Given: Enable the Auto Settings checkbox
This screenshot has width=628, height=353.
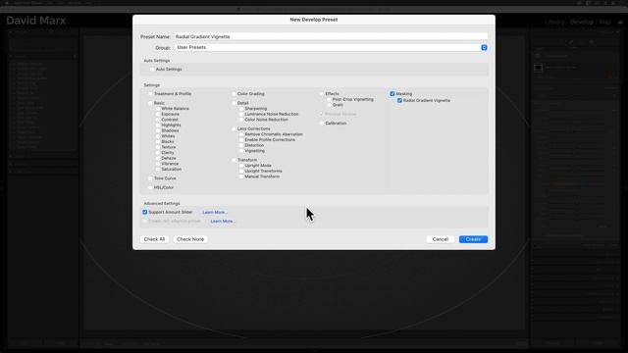Looking at the screenshot, I should 152,70.
